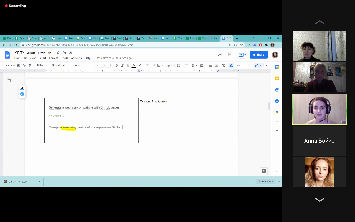The height and width of the screenshot is (222, 355).
Task: Toggle bold formatting in the toolbar
Action: pyautogui.click(x=116, y=65)
